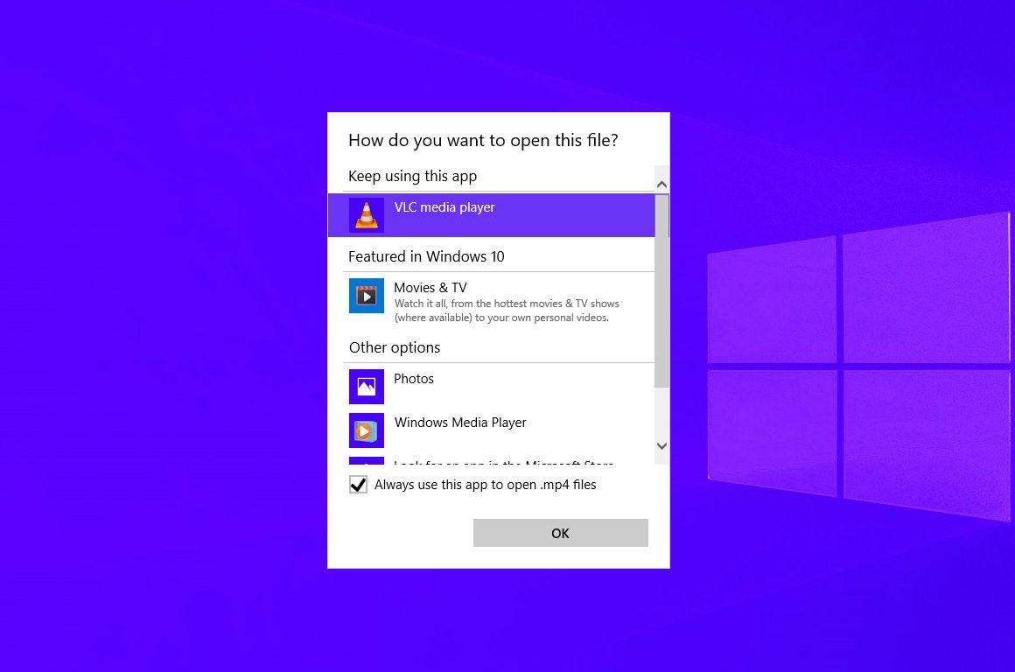1015x672 pixels.
Task: Click the Windows logo on the wallpaper
Action: [x=859, y=367]
